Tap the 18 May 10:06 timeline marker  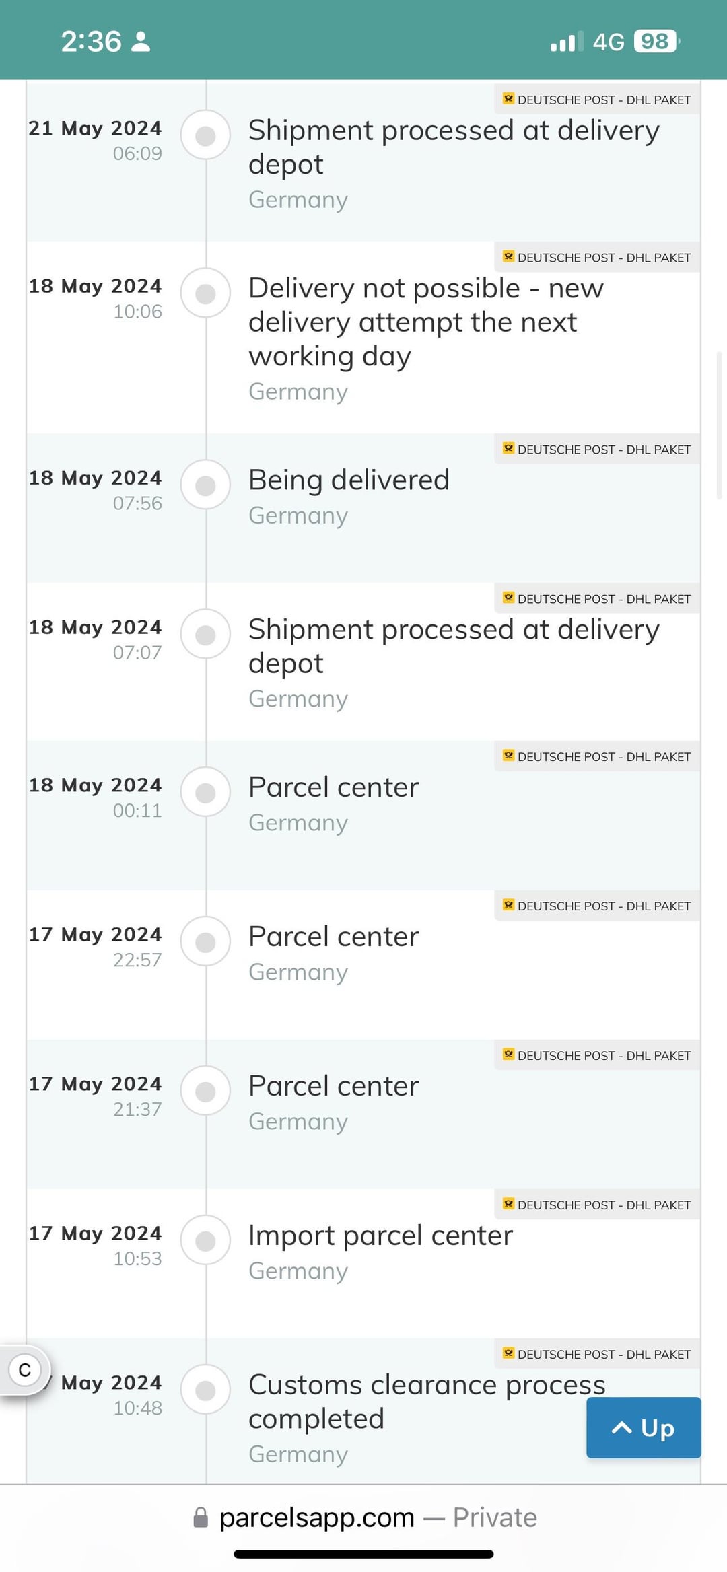point(205,293)
